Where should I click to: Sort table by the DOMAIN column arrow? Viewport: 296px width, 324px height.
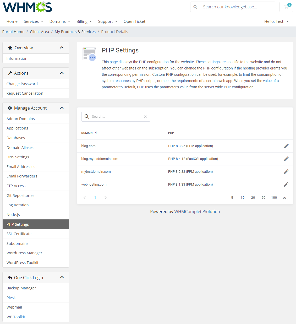tap(96, 133)
